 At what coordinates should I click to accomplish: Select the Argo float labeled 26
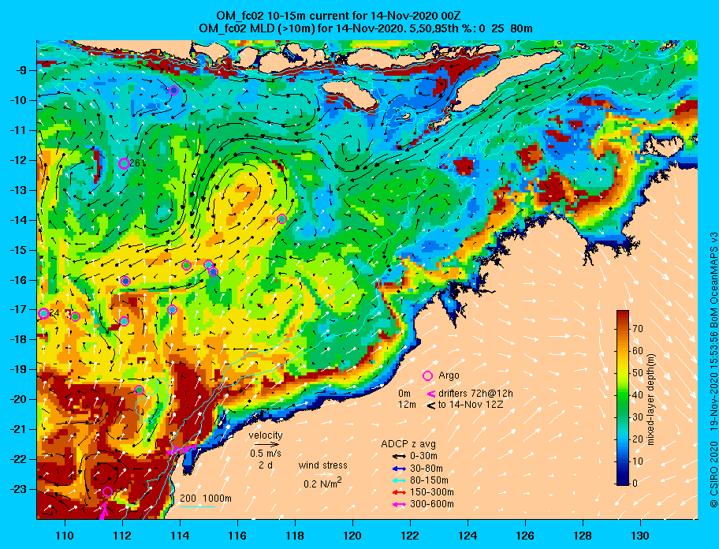click(124, 163)
